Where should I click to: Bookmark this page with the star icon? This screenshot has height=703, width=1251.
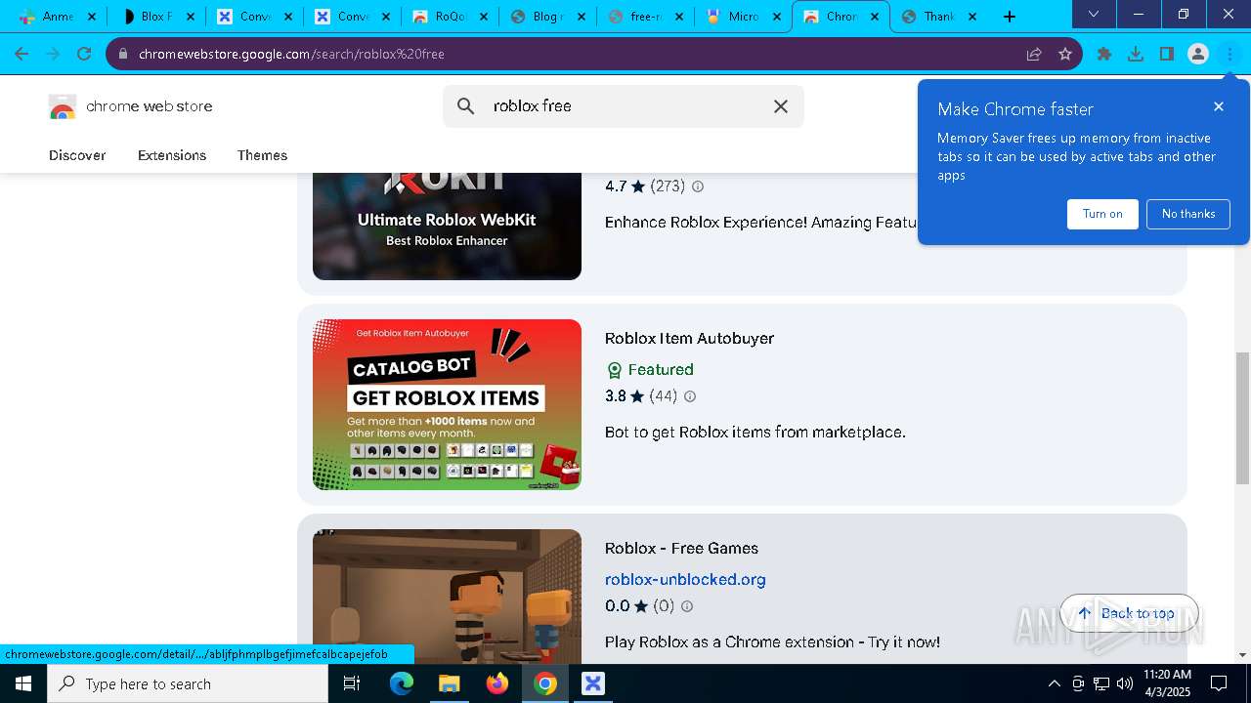[x=1065, y=54]
